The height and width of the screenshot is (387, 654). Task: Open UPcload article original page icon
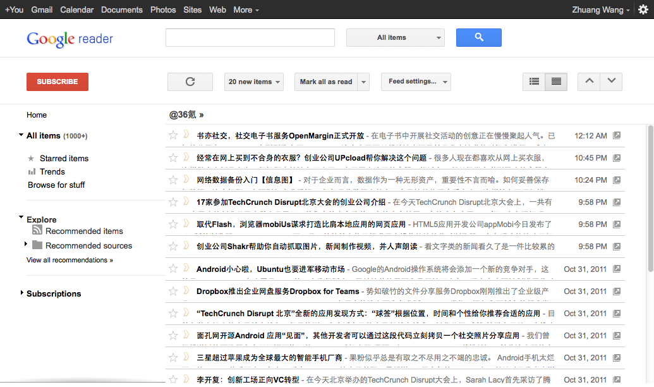click(x=617, y=158)
